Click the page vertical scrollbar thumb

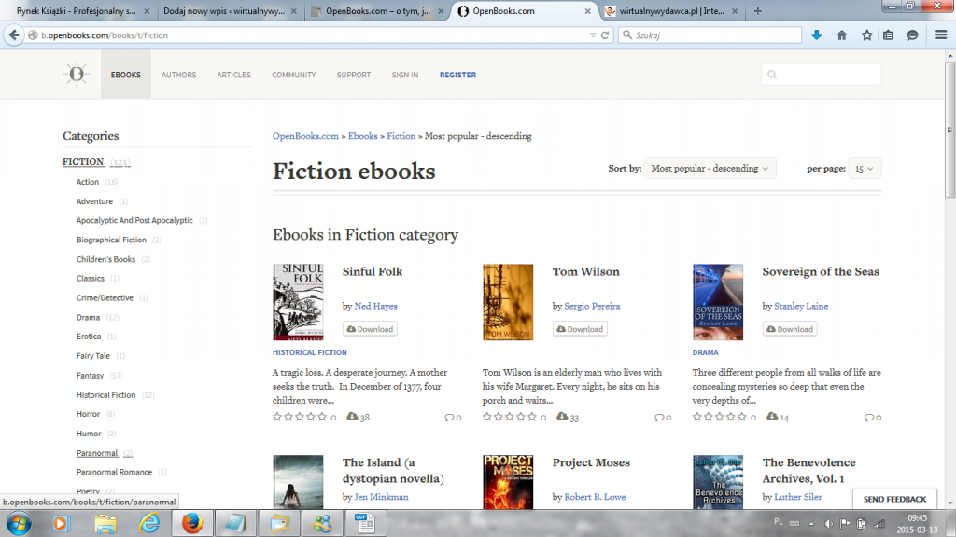tap(949, 130)
